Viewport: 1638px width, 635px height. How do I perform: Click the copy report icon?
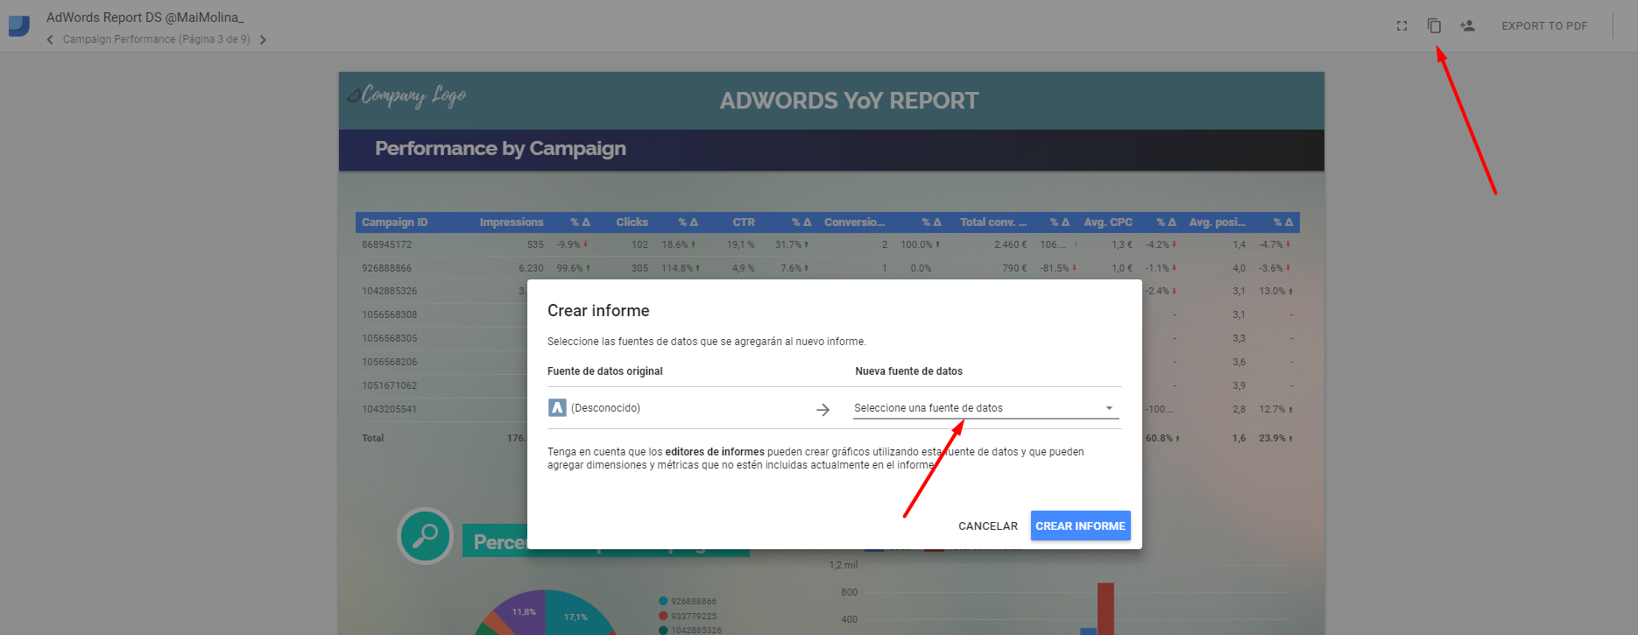[x=1434, y=26]
